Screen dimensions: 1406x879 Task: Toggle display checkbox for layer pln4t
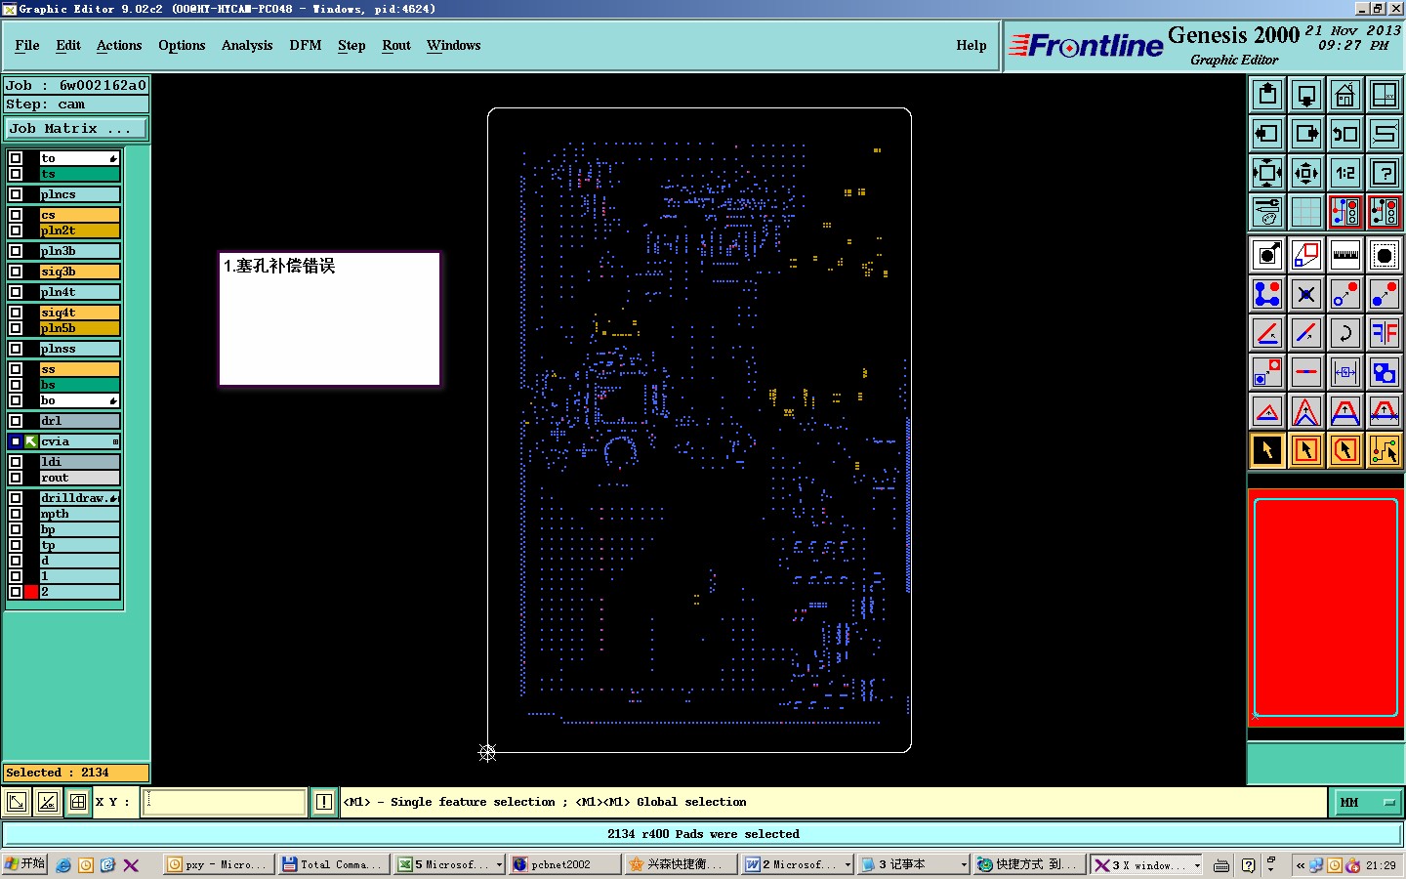pos(16,292)
